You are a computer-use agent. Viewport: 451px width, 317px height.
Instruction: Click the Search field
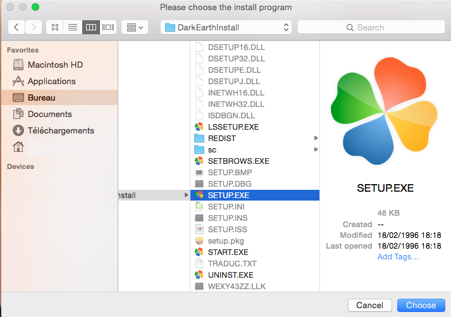click(371, 27)
